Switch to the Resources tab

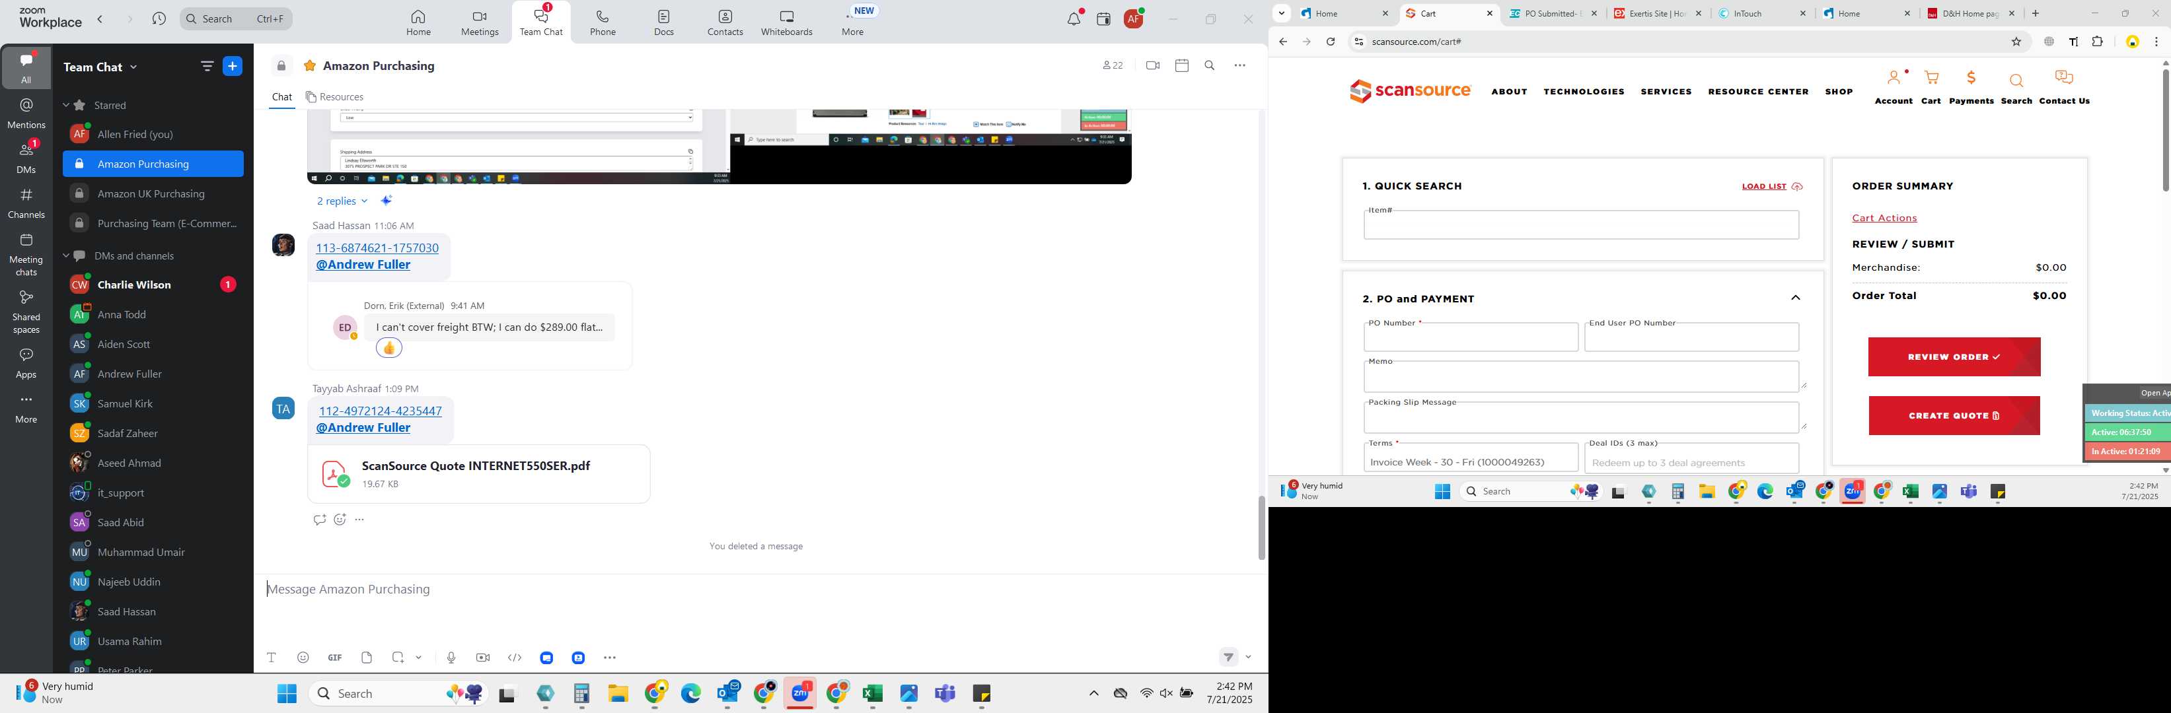click(334, 97)
